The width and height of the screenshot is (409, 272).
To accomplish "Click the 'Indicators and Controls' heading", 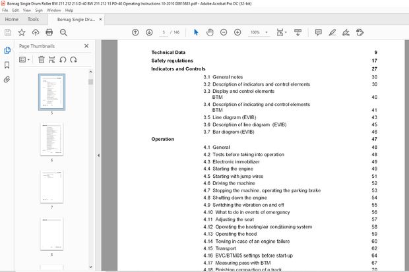I will [178, 68].
